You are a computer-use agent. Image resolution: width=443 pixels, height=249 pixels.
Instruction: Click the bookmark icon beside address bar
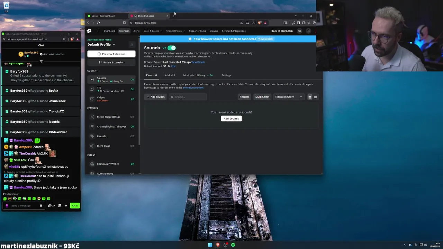124,23
